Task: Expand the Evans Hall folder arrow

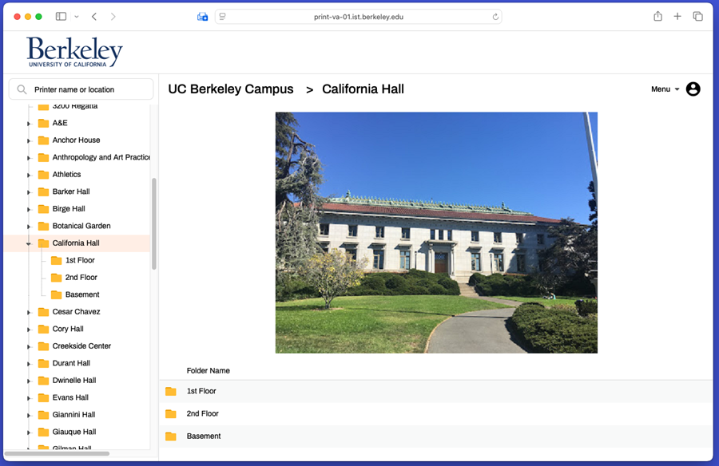Action: coord(28,398)
